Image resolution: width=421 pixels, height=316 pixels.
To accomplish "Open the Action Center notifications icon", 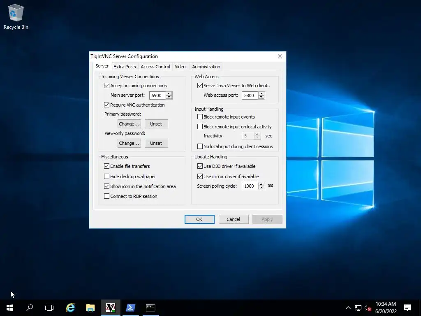I will click(407, 308).
